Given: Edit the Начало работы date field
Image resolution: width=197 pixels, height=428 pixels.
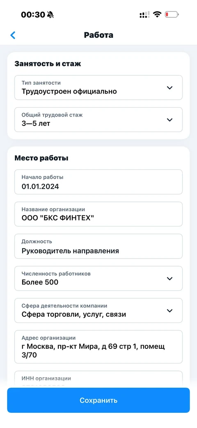Looking at the screenshot, I should 98,182.
